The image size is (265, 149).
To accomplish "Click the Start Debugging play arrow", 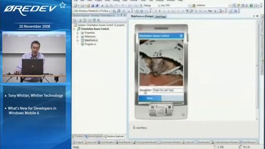I will pos(141,5).
